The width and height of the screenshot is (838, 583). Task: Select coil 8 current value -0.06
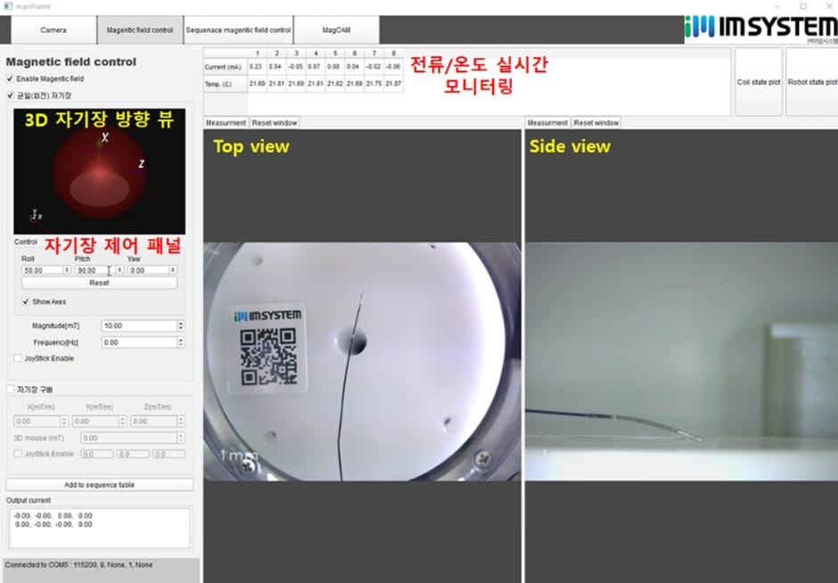[x=393, y=67]
